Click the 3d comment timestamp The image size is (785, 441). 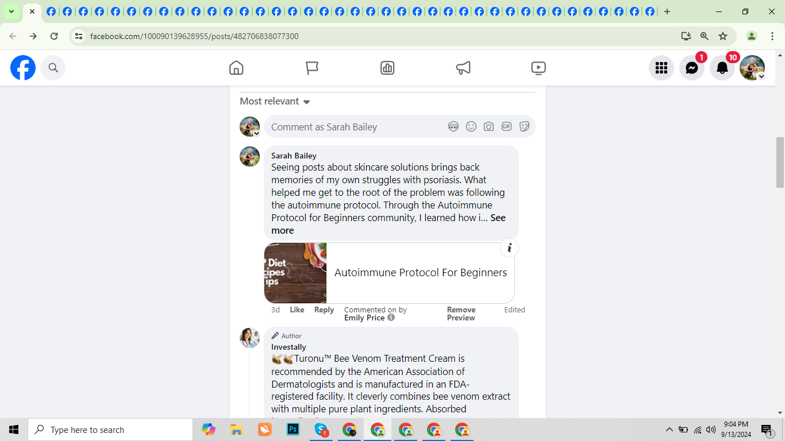(x=275, y=310)
